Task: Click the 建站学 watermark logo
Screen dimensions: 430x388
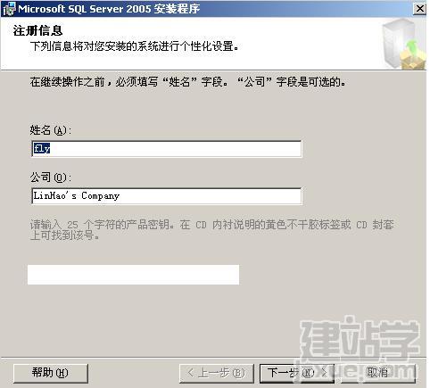Action: [360, 338]
